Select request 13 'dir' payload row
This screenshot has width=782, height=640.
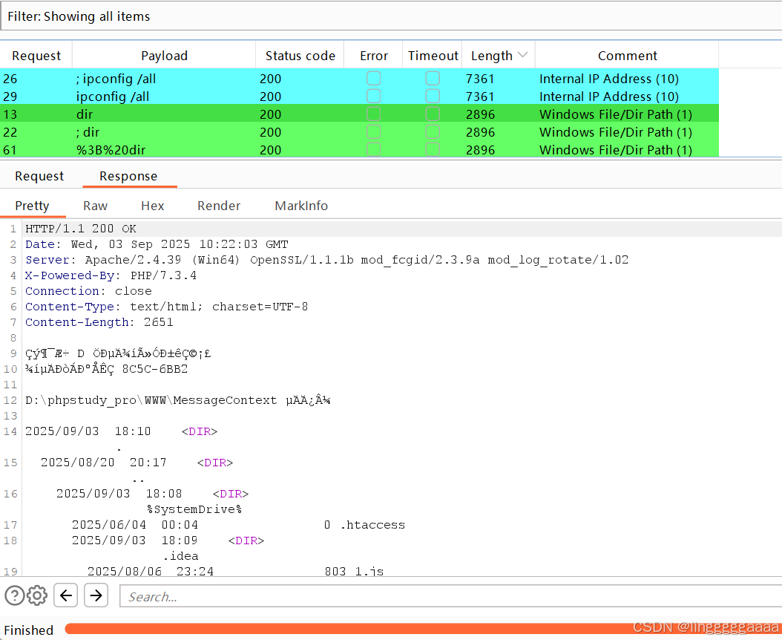[x=359, y=114]
